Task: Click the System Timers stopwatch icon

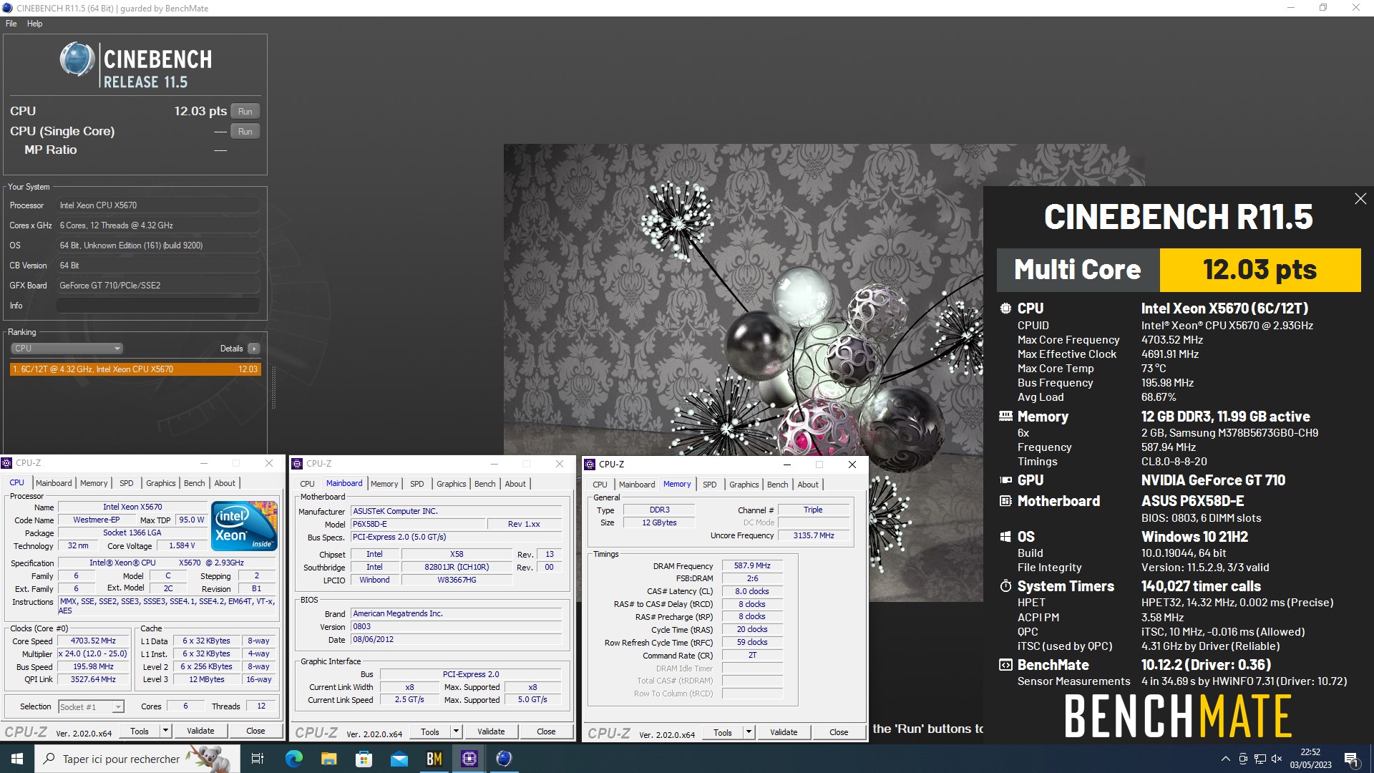Action: (x=1005, y=586)
